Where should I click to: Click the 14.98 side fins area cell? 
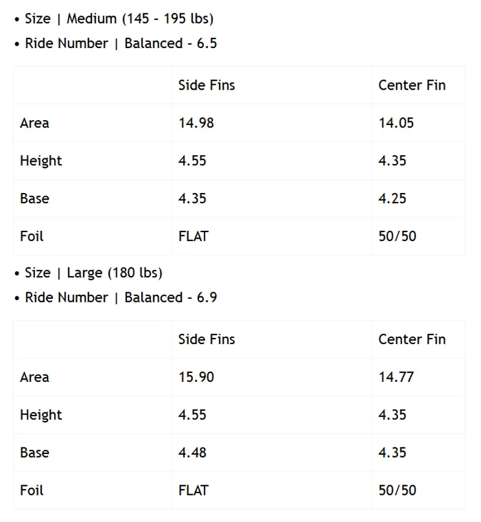click(196, 123)
